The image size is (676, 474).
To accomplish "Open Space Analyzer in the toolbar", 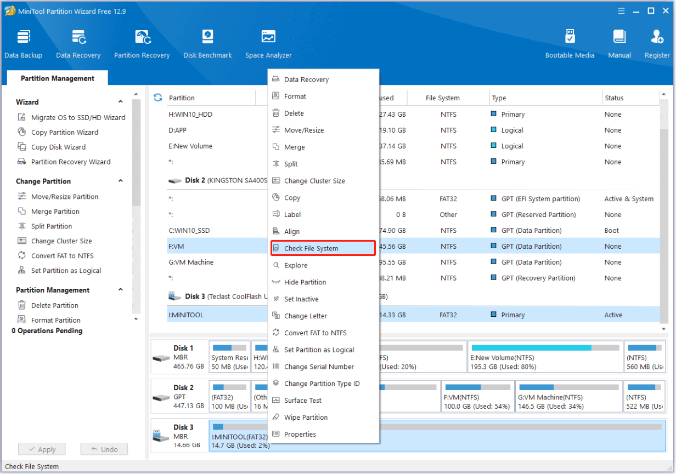I will 268,44.
